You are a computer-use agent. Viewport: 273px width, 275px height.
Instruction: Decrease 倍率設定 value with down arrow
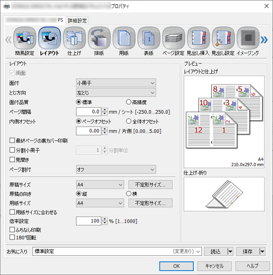tap(105, 223)
